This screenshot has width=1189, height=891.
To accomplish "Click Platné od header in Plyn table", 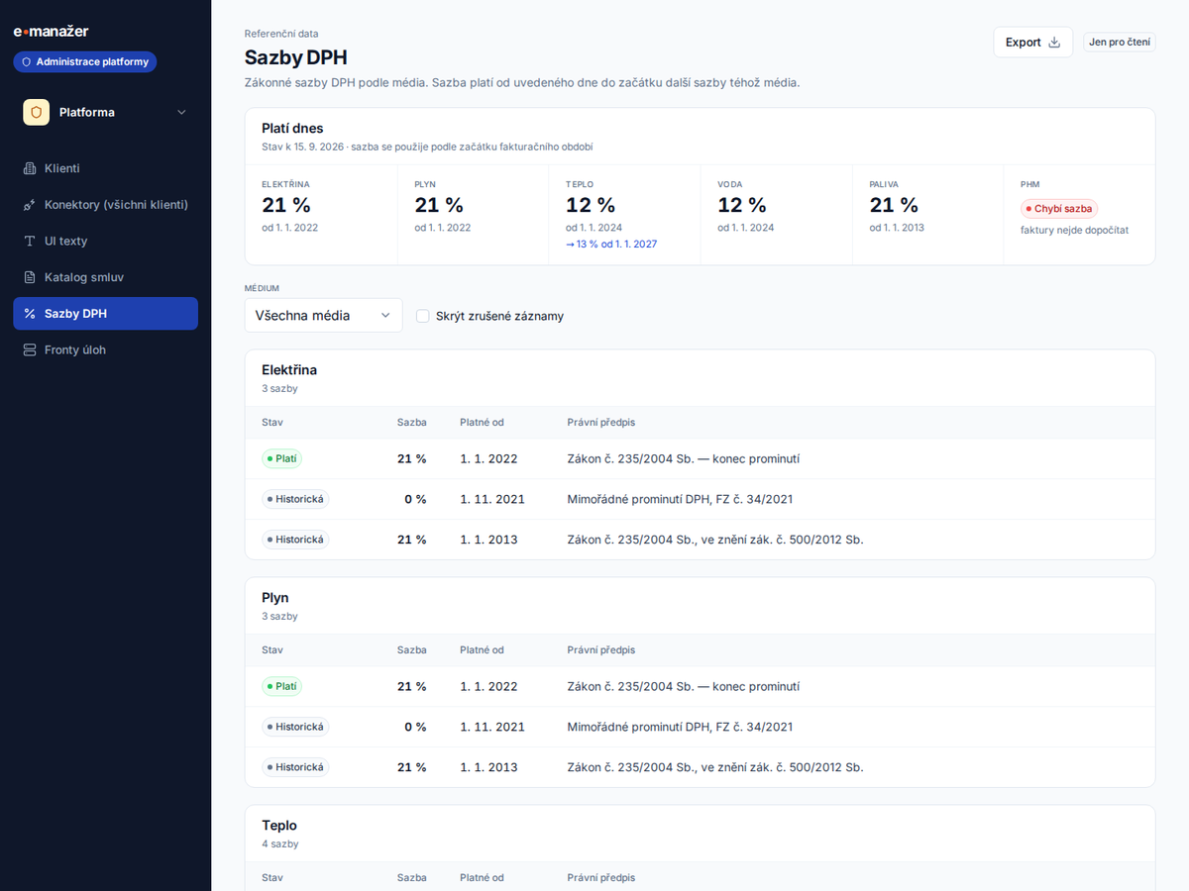I will tap(482, 650).
